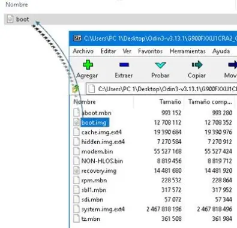
Task: Click the compressed size 14 481 920
Action: click(218, 170)
